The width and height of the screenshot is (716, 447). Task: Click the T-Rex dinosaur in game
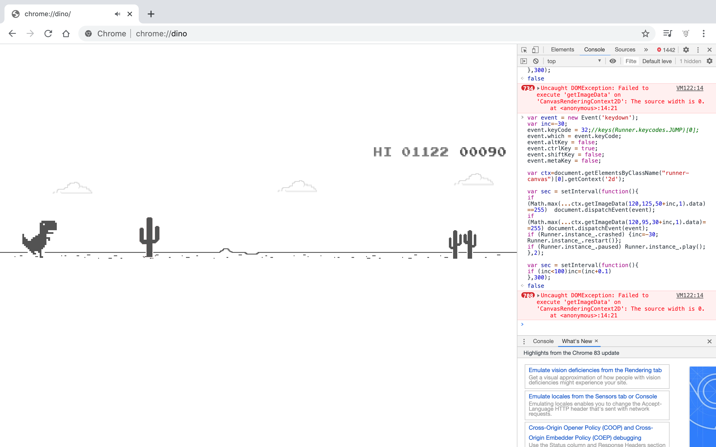39,239
